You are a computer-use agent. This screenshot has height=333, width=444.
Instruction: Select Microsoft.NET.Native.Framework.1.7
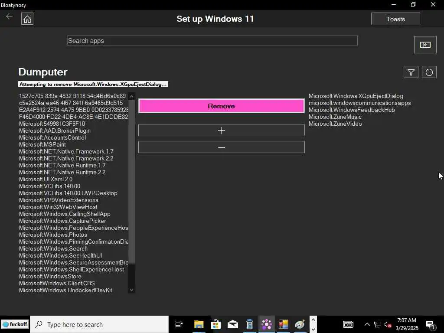click(x=66, y=151)
